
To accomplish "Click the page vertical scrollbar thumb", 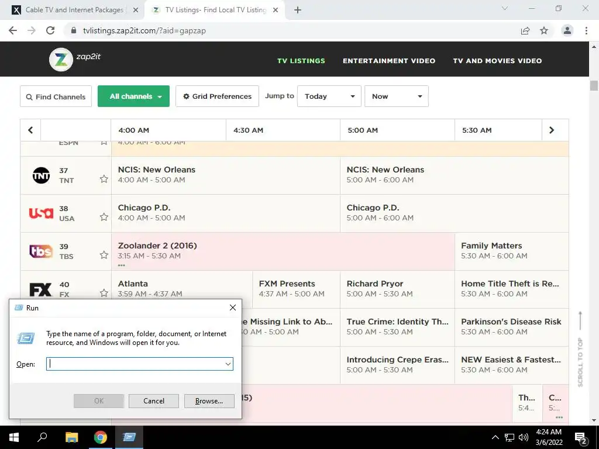I will click(594, 85).
